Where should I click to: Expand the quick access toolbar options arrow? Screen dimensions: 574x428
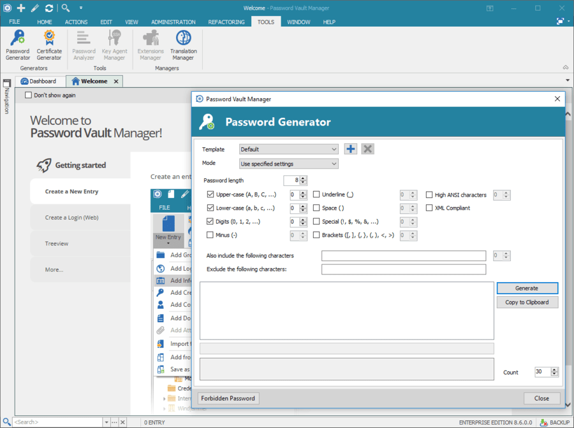(80, 8)
